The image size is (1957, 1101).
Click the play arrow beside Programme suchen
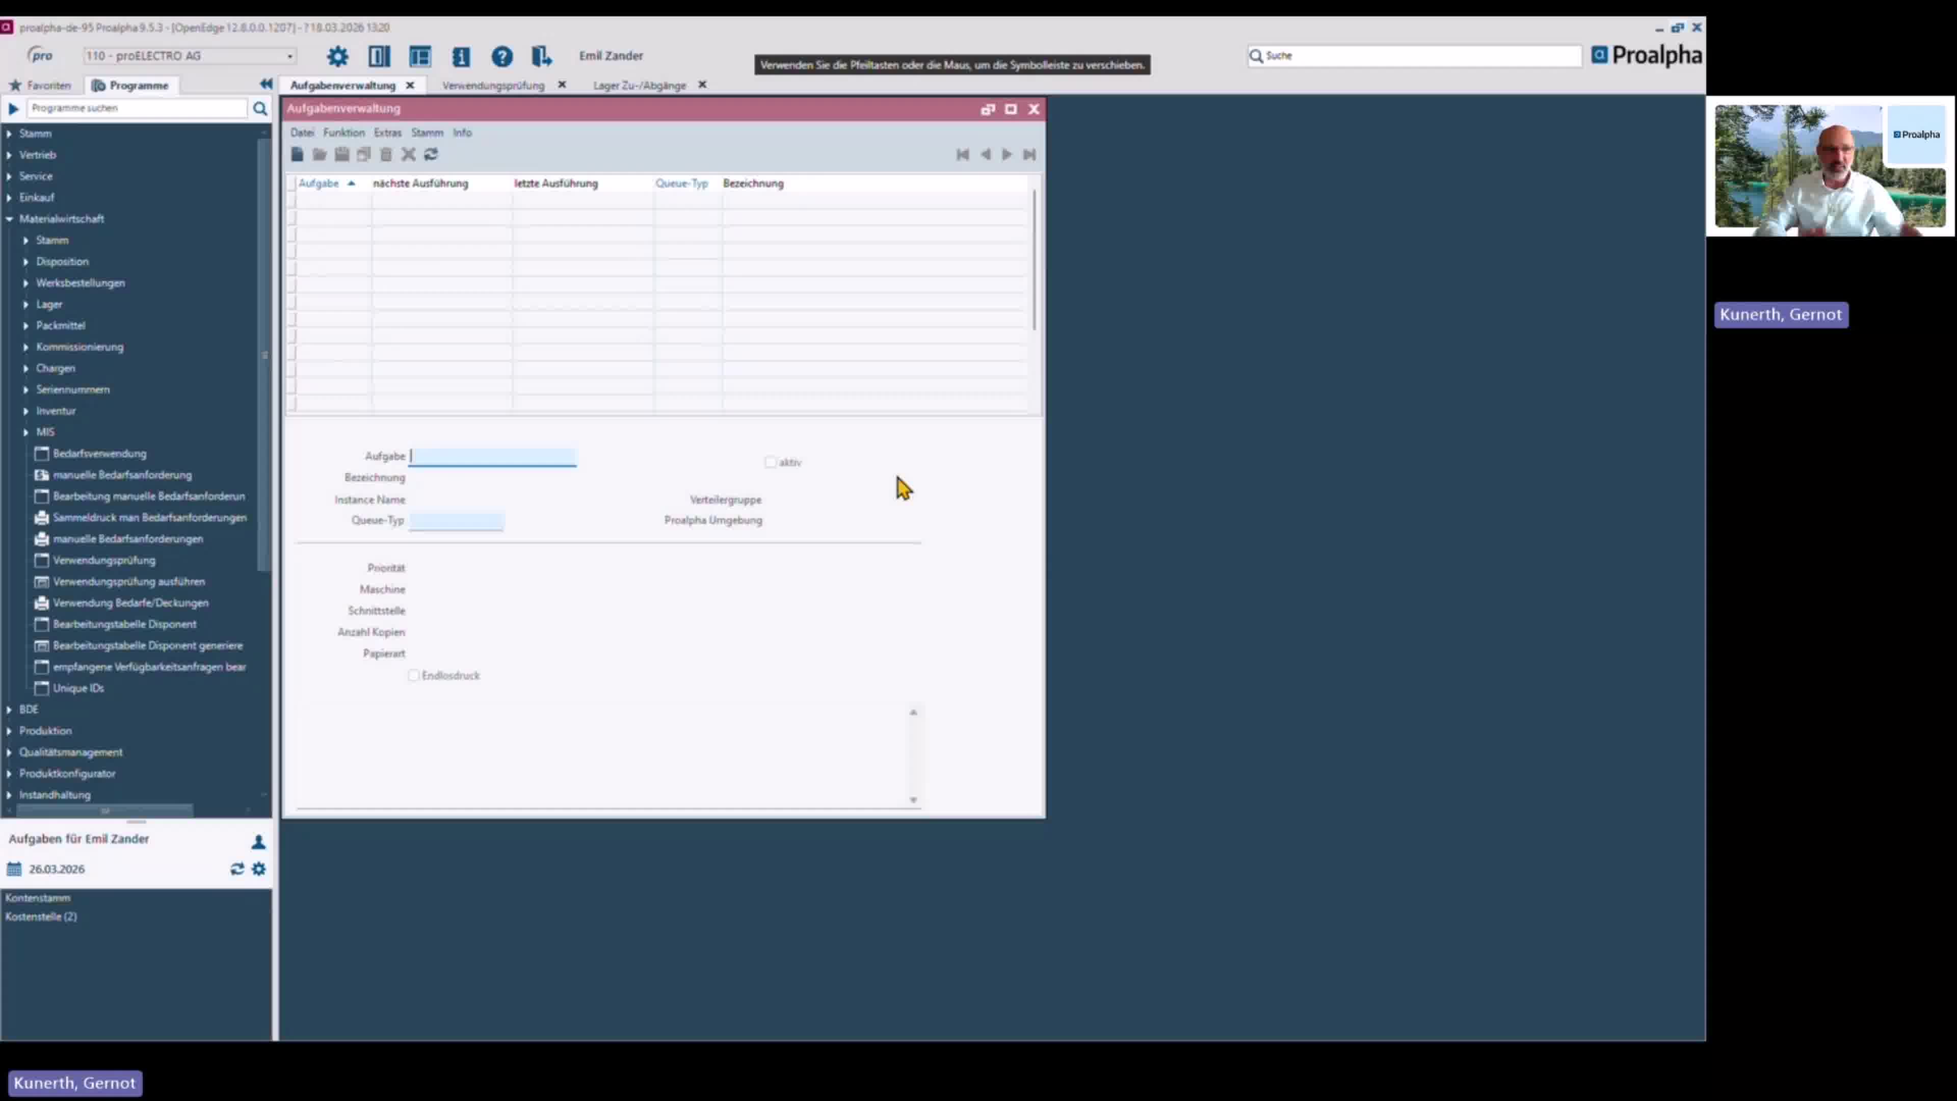point(13,109)
